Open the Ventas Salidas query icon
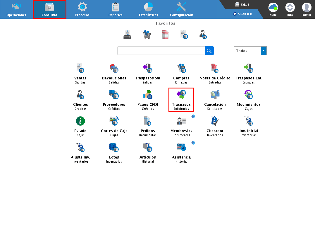Image resolution: width=315 pixels, height=225 pixels. [x=80, y=69]
